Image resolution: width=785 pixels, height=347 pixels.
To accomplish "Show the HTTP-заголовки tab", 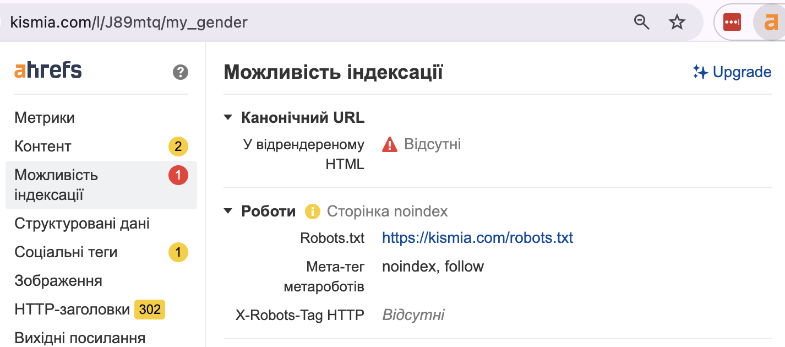I will 72,310.
